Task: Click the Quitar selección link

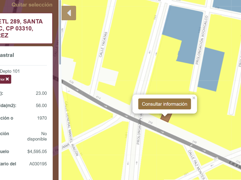Action: coord(32,5)
